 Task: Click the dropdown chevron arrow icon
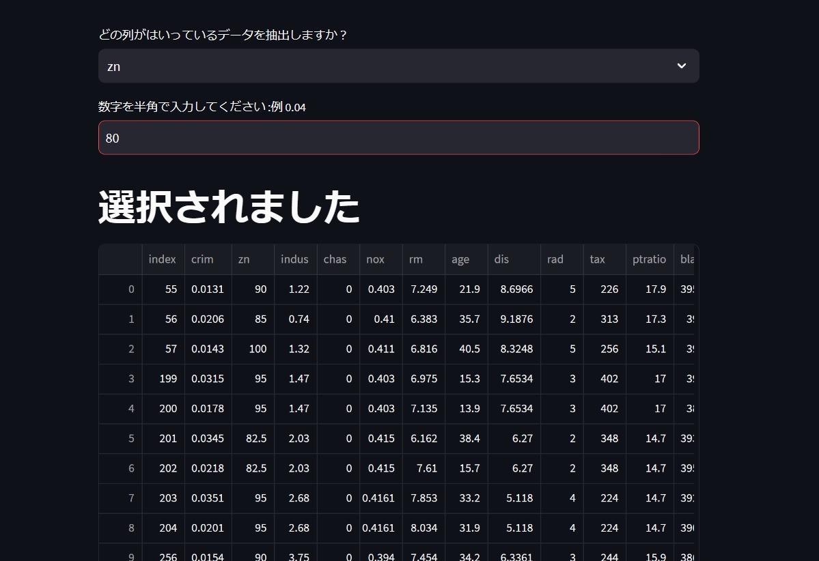tap(681, 66)
